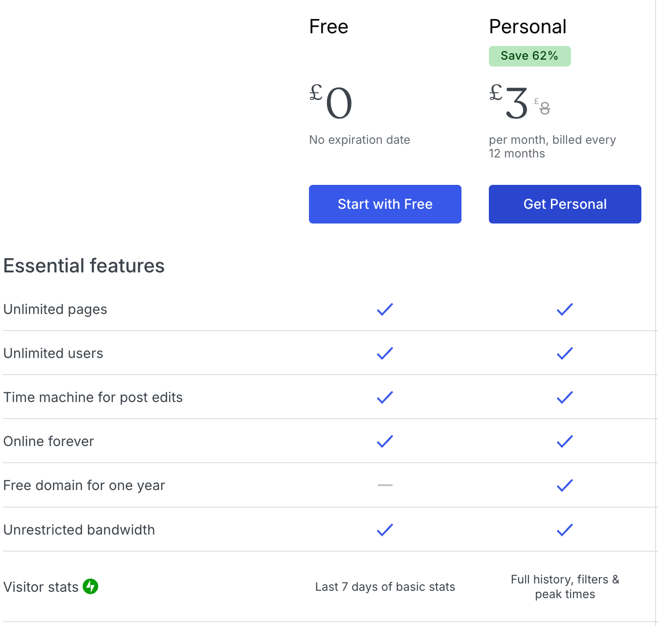Click the Free domain for one year label
Viewport: 658px width, 626px height.
click(84, 485)
